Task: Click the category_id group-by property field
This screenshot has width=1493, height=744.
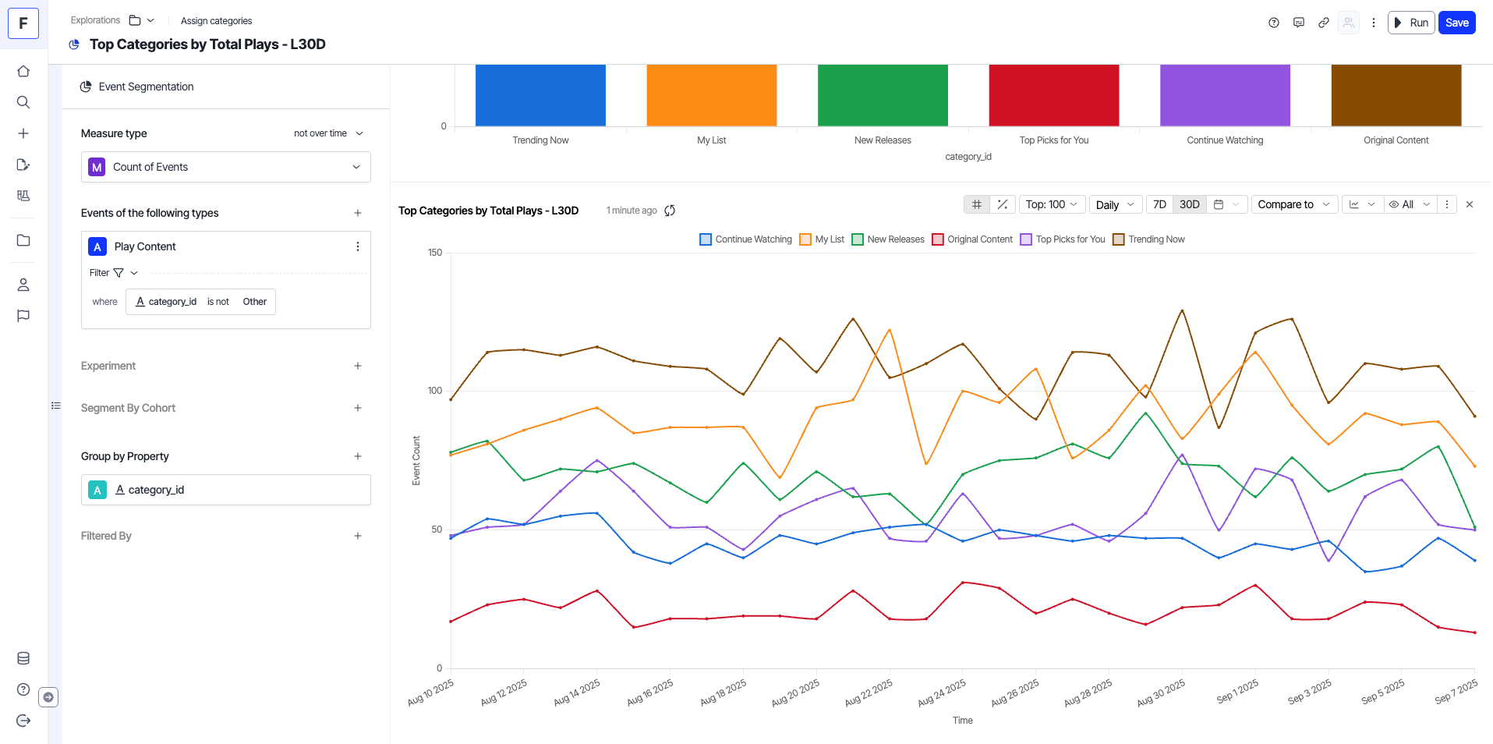Action: pos(226,490)
